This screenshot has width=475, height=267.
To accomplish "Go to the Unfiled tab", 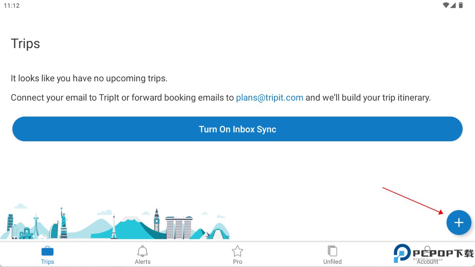I will point(332,255).
